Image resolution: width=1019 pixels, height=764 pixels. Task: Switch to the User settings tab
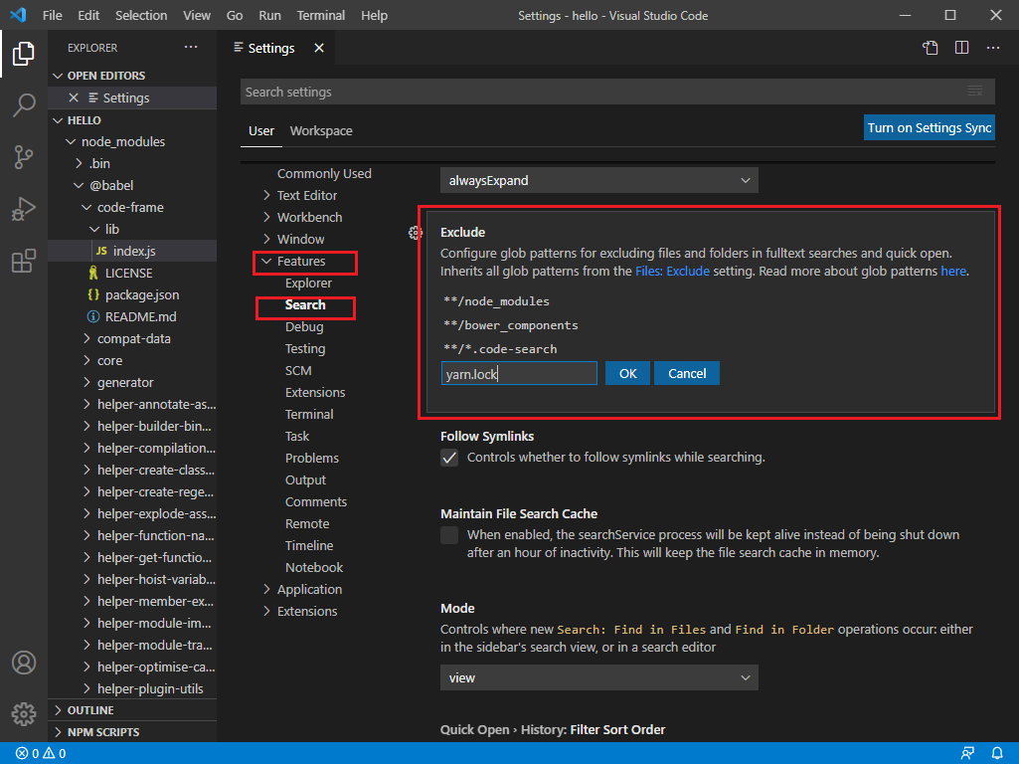pyautogui.click(x=261, y=130)
